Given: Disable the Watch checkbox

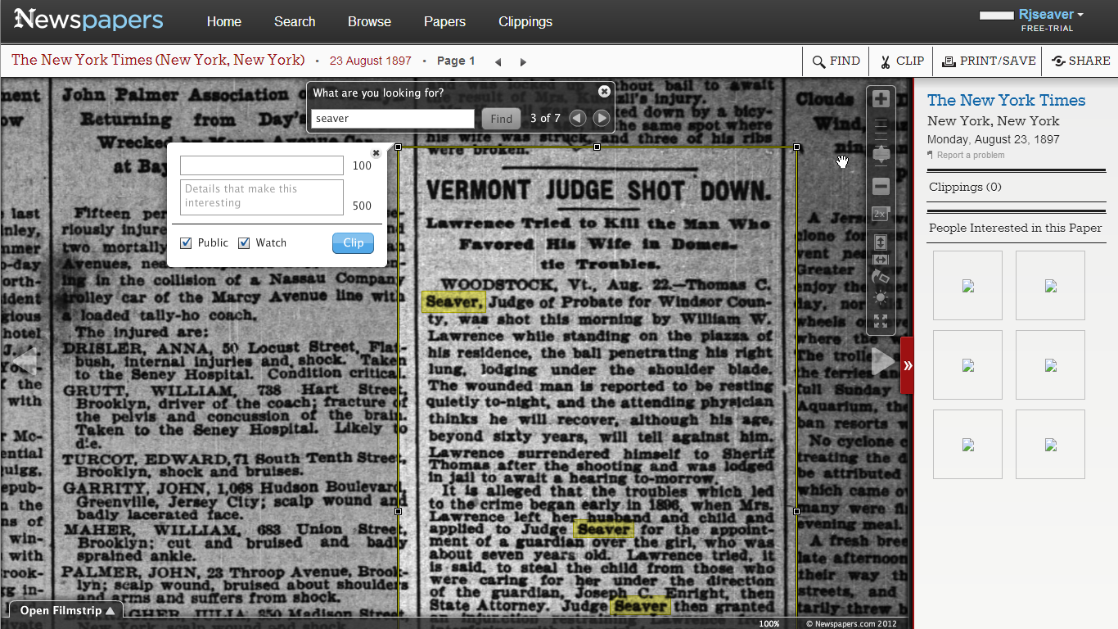Looking at the screenshot, I should [x=244, y=242].
